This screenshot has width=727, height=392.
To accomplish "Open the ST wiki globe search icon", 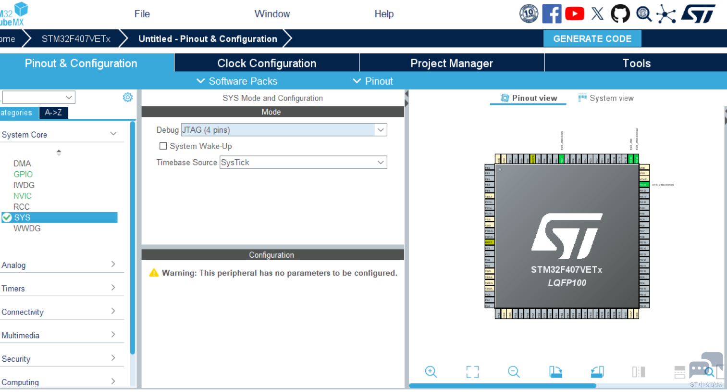I will [644, 14].
